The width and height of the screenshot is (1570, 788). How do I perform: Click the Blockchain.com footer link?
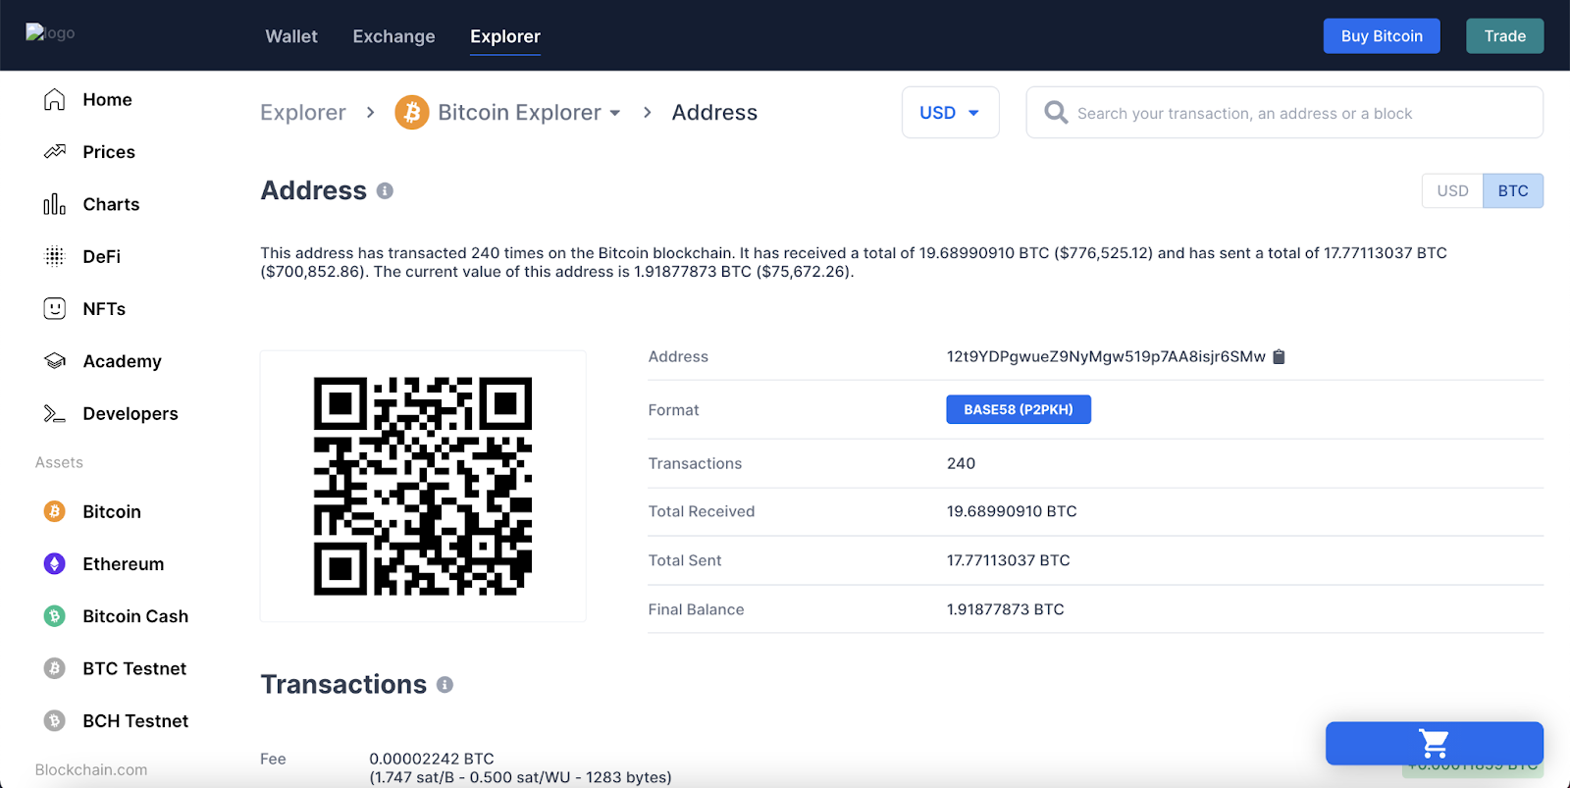91,769
